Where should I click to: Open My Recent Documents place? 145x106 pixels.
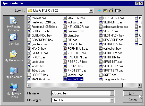pos(14,24)
